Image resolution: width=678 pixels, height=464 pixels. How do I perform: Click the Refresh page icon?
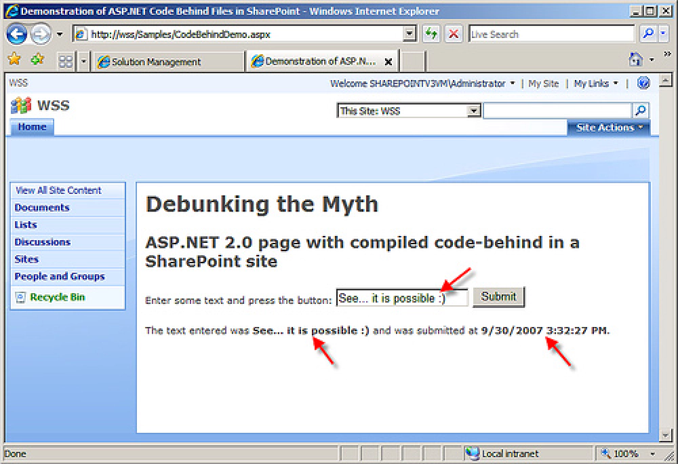point(431,34)
